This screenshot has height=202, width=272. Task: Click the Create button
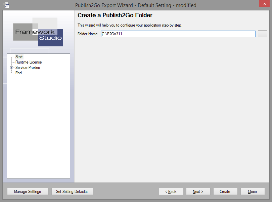225,191
